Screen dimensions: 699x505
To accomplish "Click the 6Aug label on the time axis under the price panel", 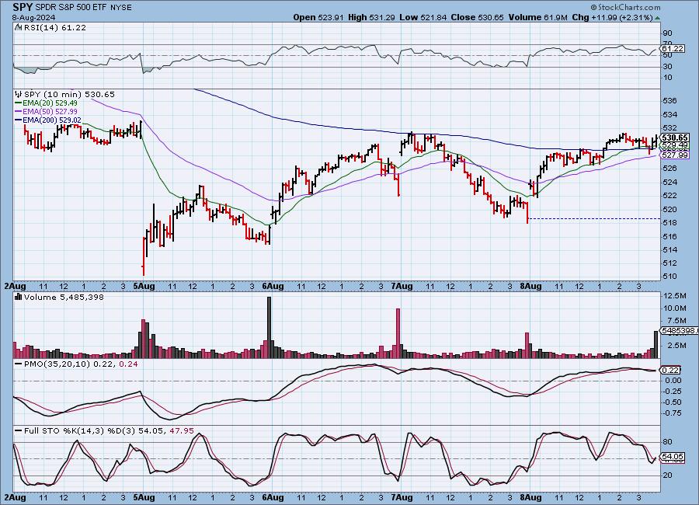I will (273, 287).
